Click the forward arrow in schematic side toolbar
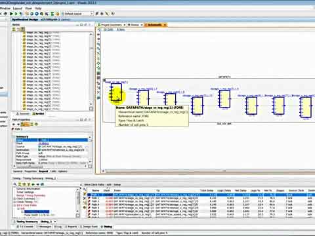The image size is (315, 236). (98, 39)
